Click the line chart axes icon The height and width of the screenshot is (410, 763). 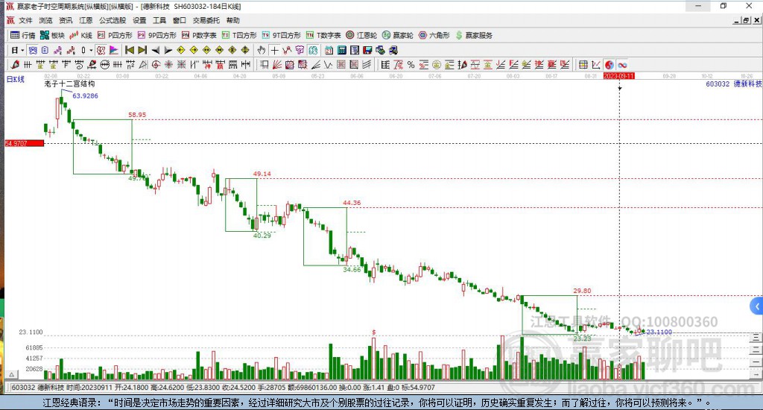595,64
